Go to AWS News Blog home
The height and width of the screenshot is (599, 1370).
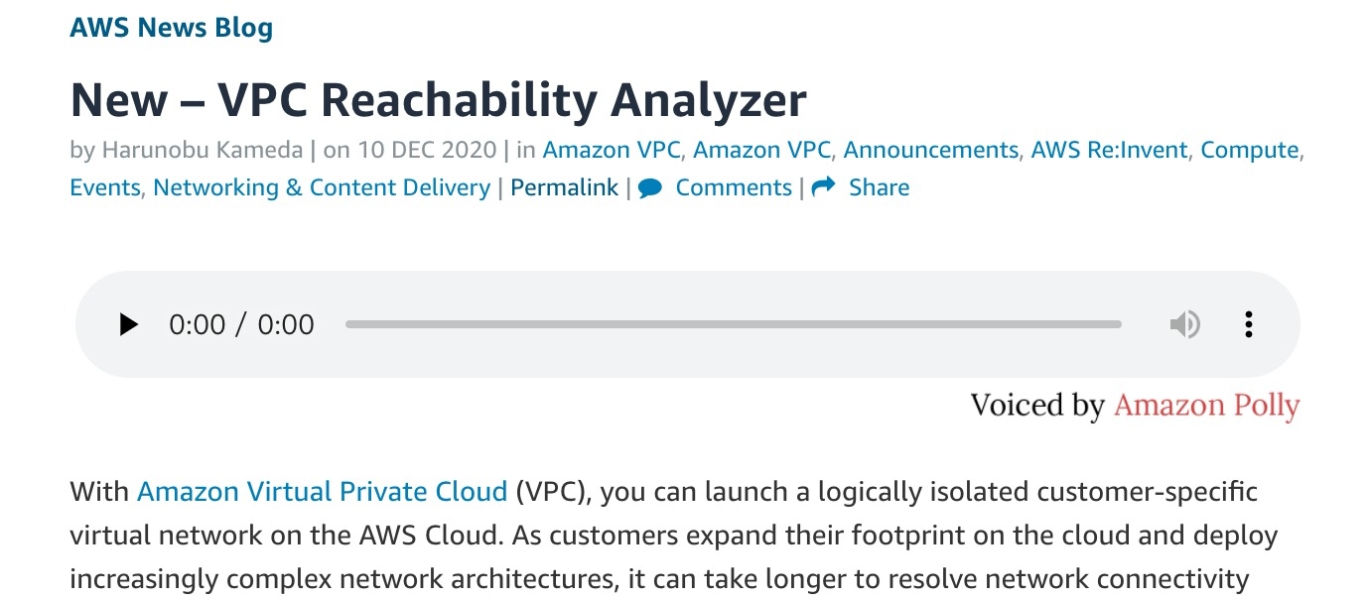(x=171, y=28)
